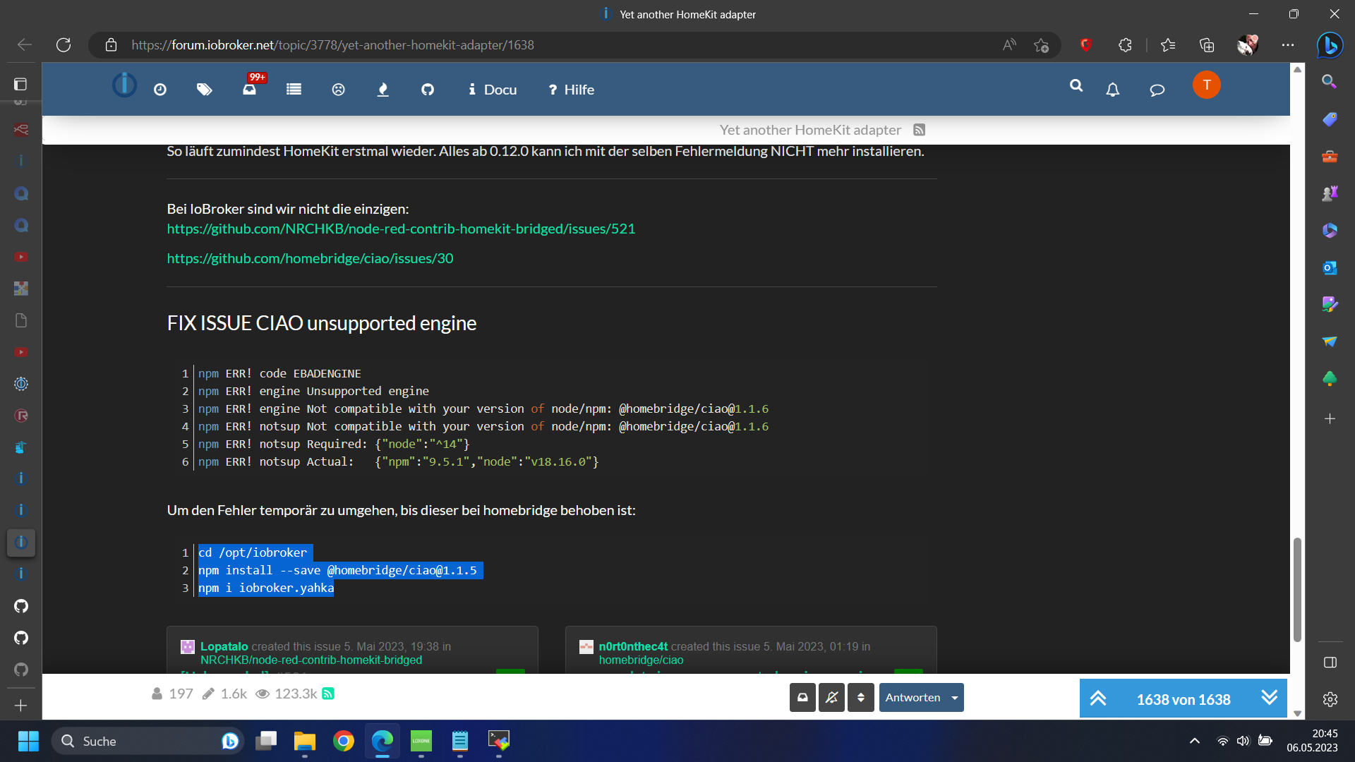Open the Hilfe menu item
The width and height of the screenshot is (1355, 762).
click(x=572, y=90)
